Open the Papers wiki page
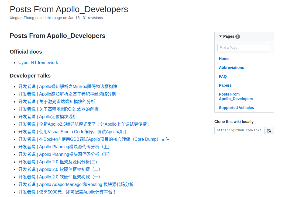The image size is (282, 197). click(225, 85)
